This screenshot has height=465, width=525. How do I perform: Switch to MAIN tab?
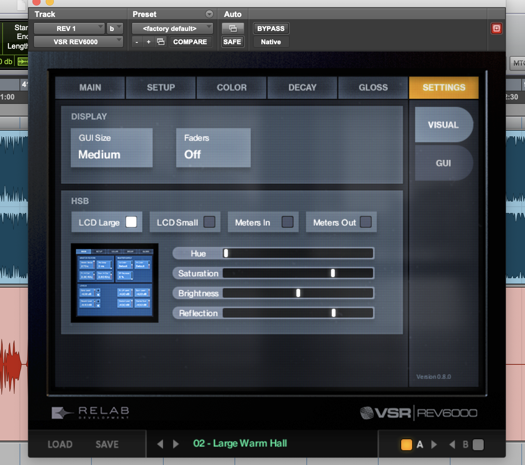90,88
